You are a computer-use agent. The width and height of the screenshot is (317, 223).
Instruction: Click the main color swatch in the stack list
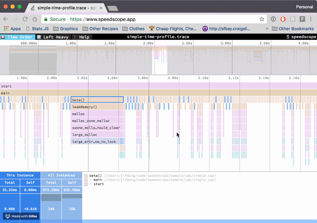86,180
